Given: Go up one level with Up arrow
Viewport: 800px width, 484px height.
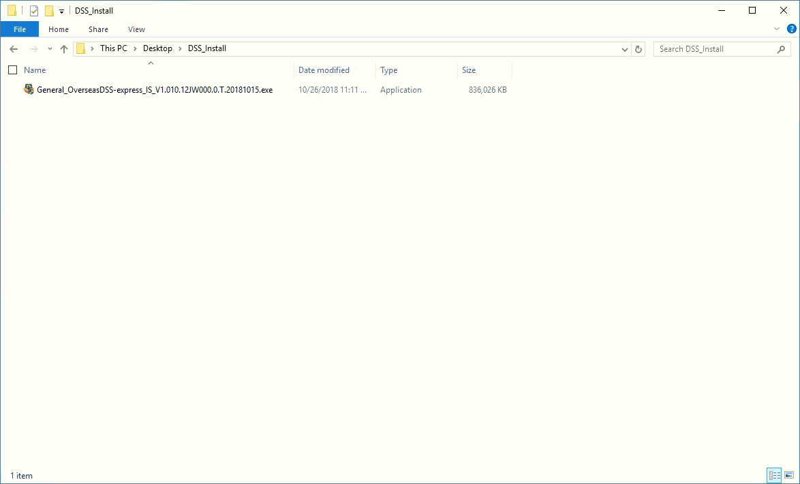Looking at the screenshot, I should pyautogui.click(x=64, y=49).
